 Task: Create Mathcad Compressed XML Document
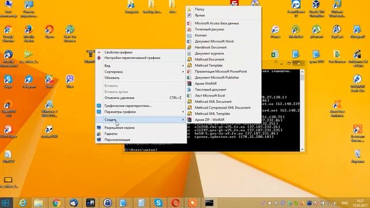(224, 107)
